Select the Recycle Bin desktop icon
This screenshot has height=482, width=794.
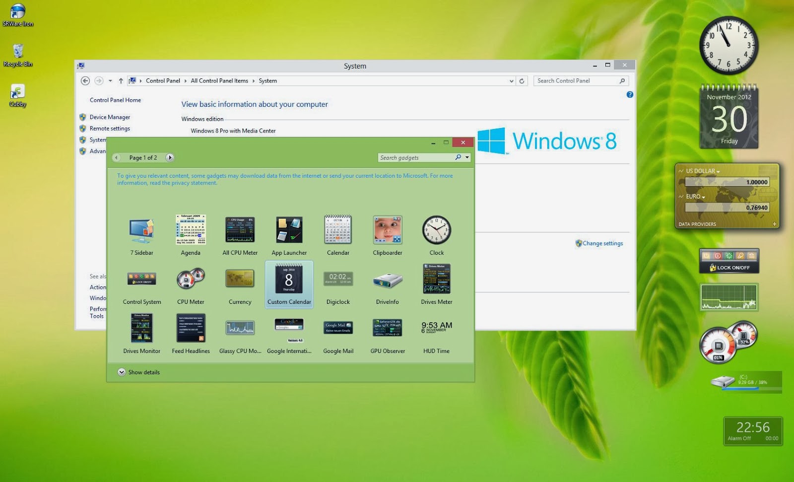(x=18, y=55)
